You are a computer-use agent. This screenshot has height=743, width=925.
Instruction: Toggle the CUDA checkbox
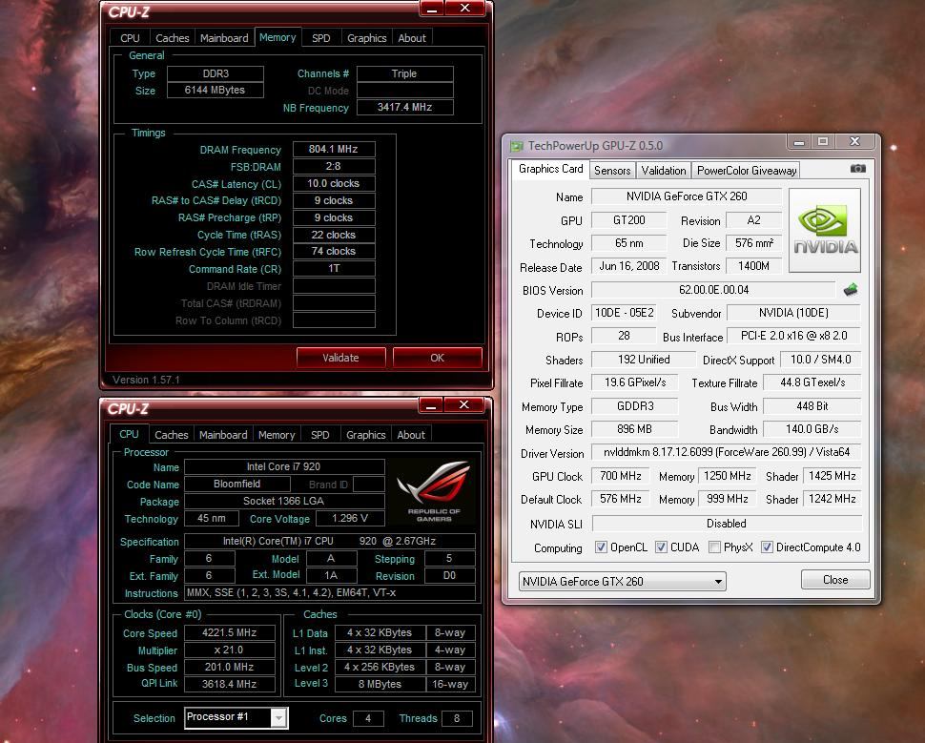[x=661, y=547]
